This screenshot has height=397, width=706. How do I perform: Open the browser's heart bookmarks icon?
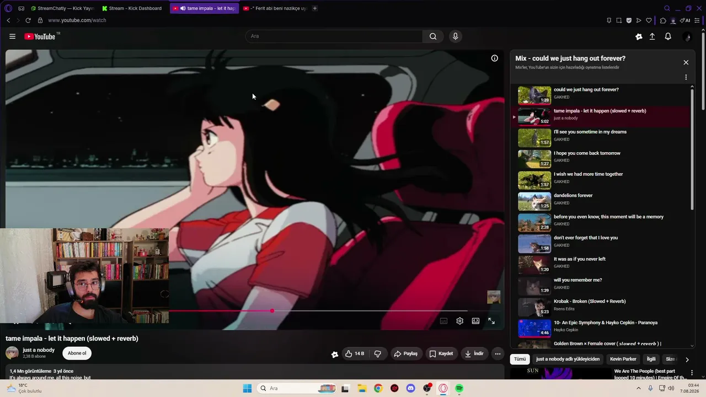pos(649,20)
